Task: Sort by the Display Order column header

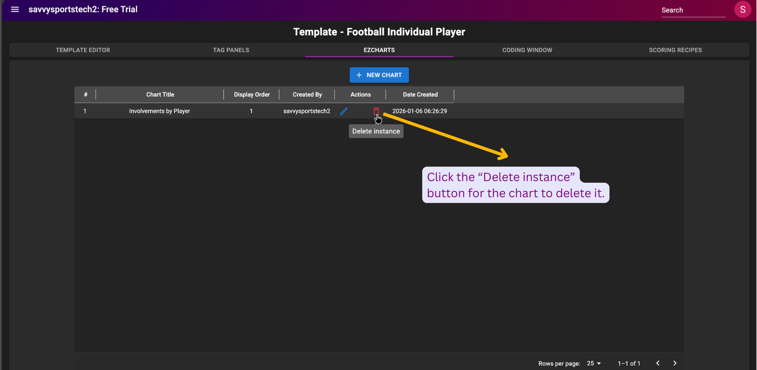Action: pyautogui.click(x=252, y=94)
